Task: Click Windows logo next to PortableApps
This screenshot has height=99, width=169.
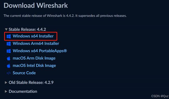Action: (x=9, y=51)
